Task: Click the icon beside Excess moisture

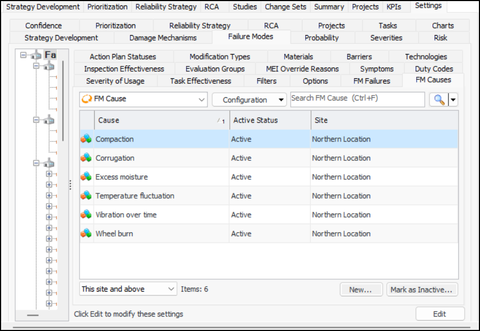Action: [86, 177]
